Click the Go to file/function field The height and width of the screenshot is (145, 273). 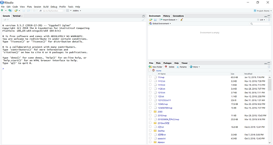point(51,11)
